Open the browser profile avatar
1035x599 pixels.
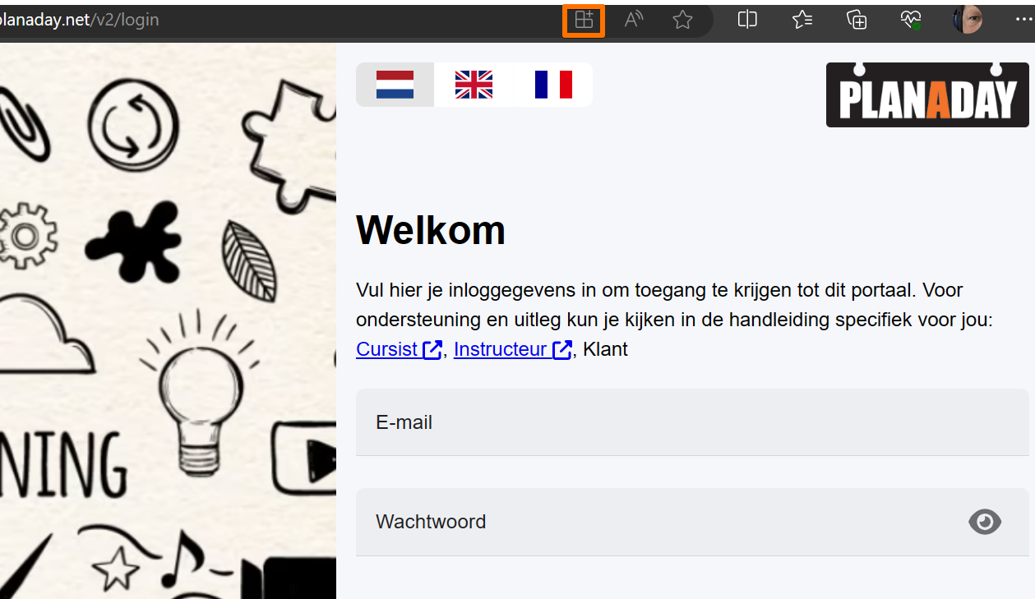coord(968,20)
